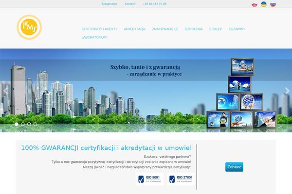
Task: Go to previous slide with left arrow
Action: 5,91
